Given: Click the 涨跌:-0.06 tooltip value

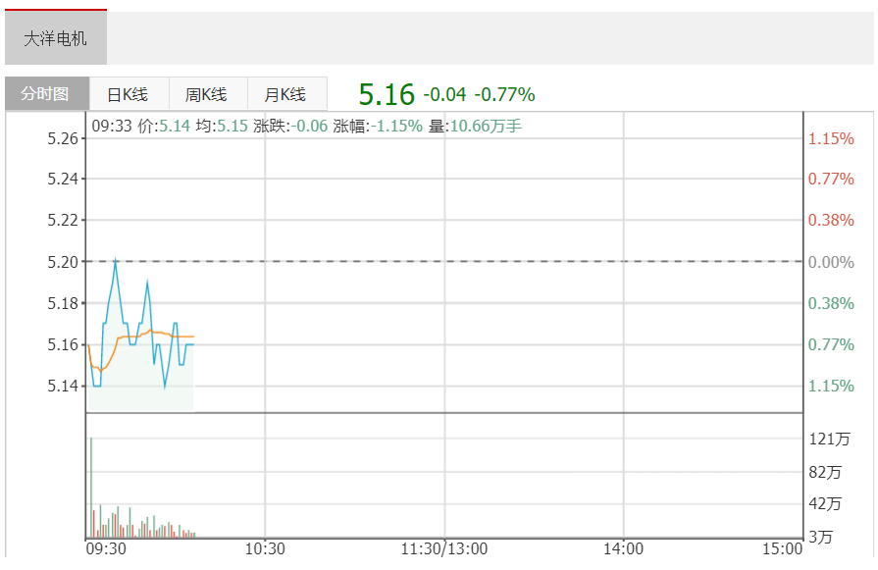Looking at the screenshot, I should 290,126.
